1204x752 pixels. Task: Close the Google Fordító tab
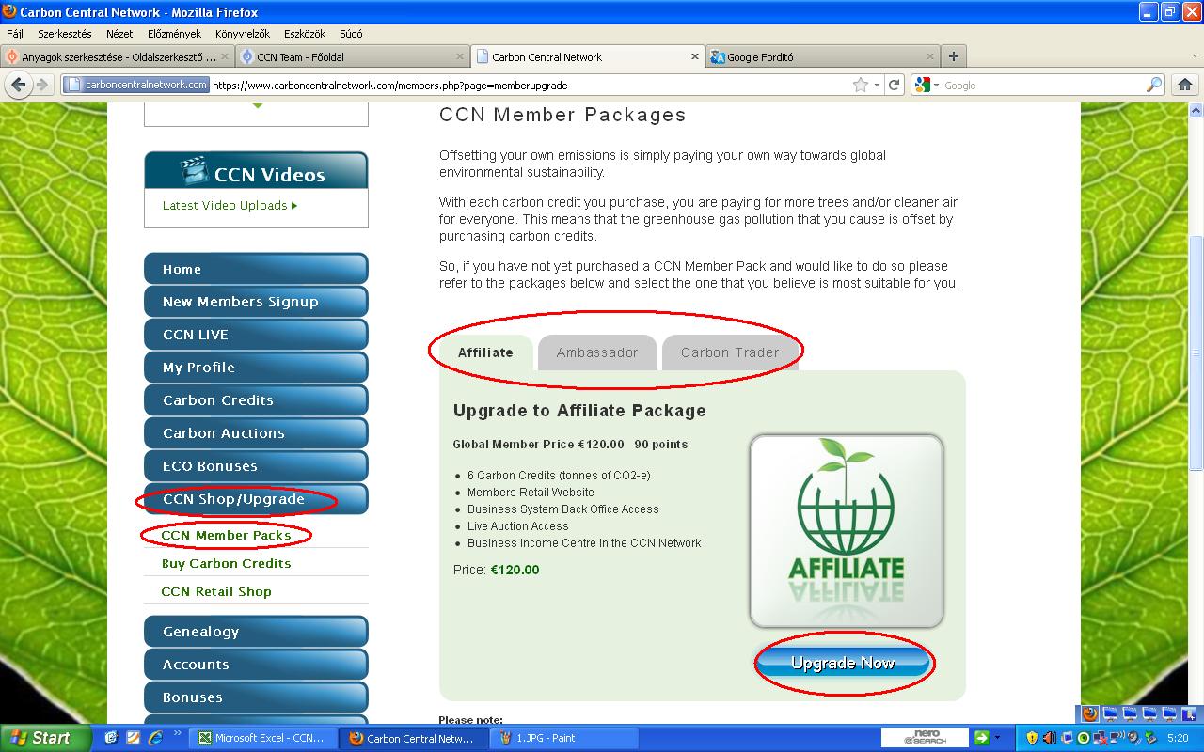coord(930,56)
